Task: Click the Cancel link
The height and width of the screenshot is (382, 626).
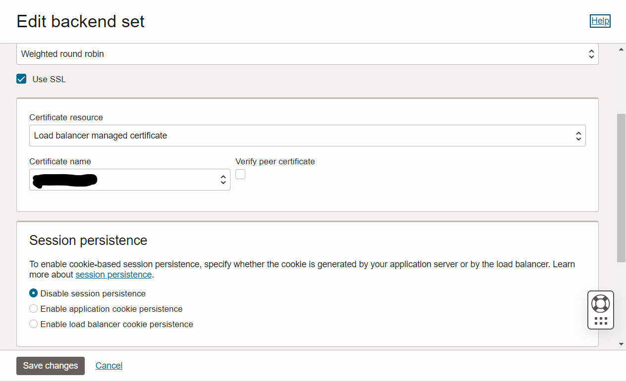Action: [109, 366]
